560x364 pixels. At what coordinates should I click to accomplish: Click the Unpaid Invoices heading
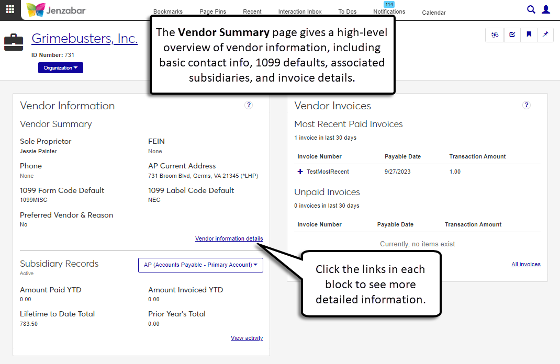[327, 192]
